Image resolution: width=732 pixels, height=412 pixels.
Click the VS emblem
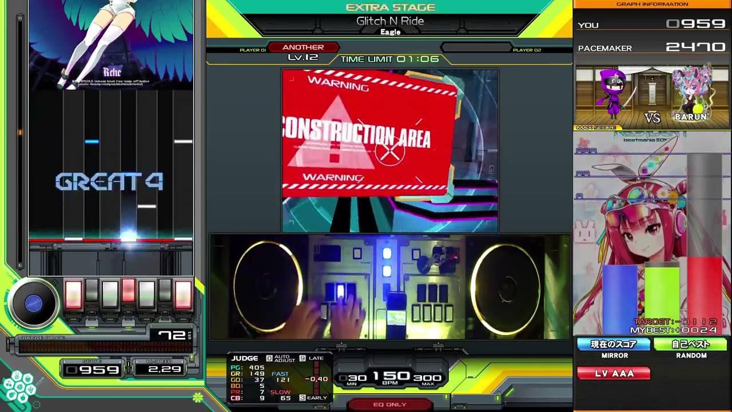tap(653, 118)
